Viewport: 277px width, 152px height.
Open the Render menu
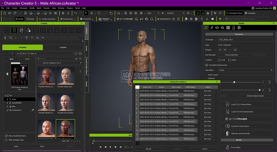point(47,8)
